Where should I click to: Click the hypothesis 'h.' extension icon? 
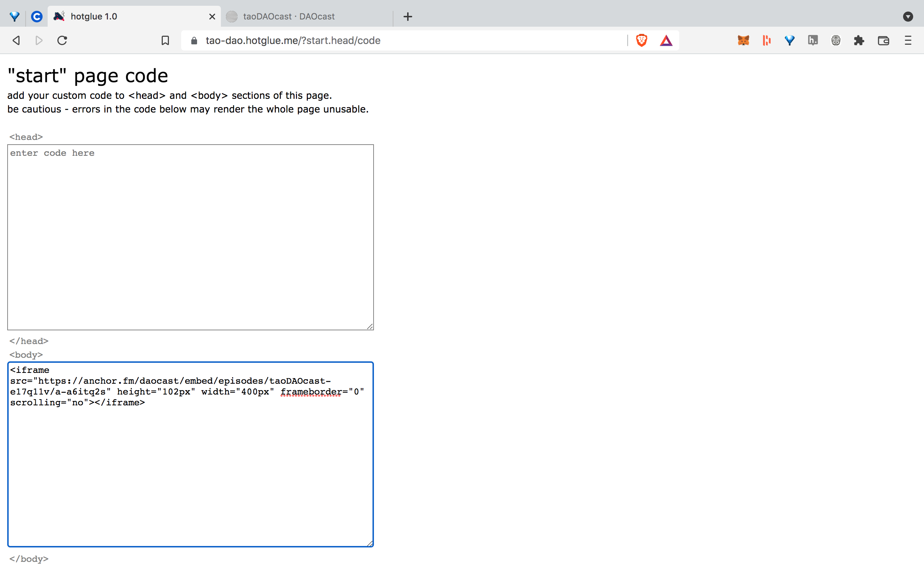pyautogui.click(x=812, y=40)
